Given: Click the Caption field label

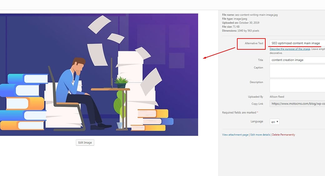Looking at the screenshot, I should click(258, 68).
